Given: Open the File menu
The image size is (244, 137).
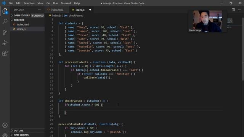Looking at the screenshot, I should point(11,3).
